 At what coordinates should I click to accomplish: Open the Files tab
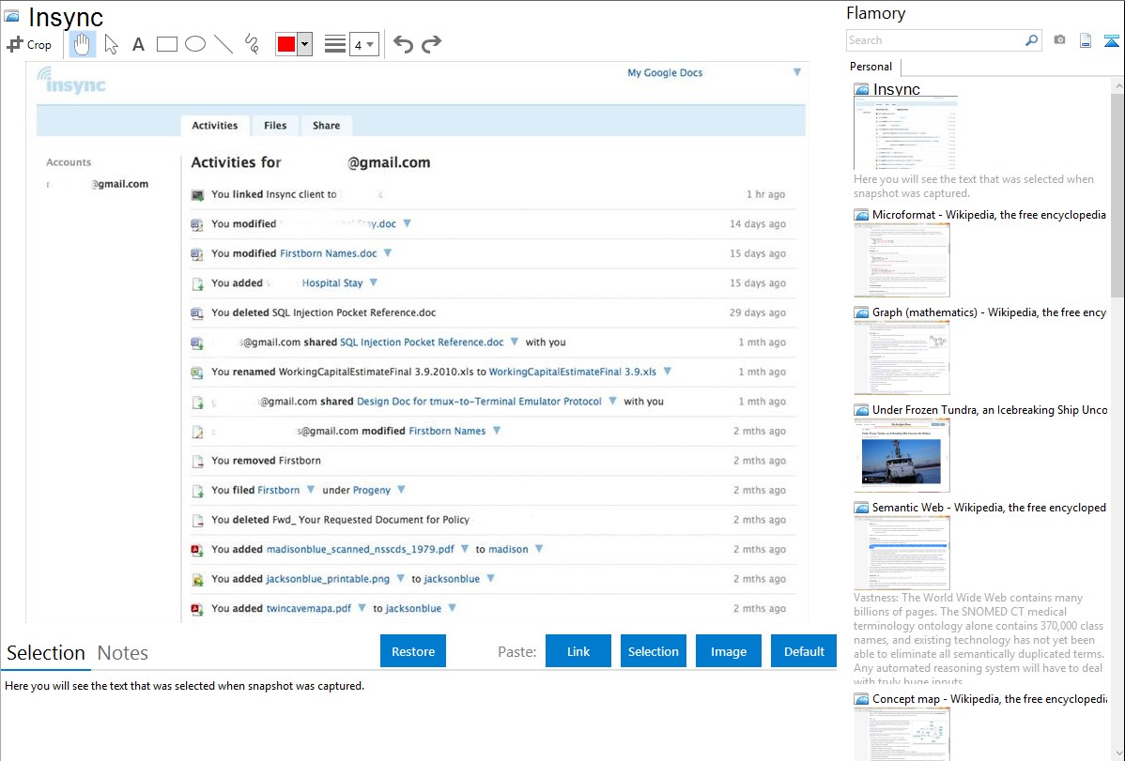point(275,126)
